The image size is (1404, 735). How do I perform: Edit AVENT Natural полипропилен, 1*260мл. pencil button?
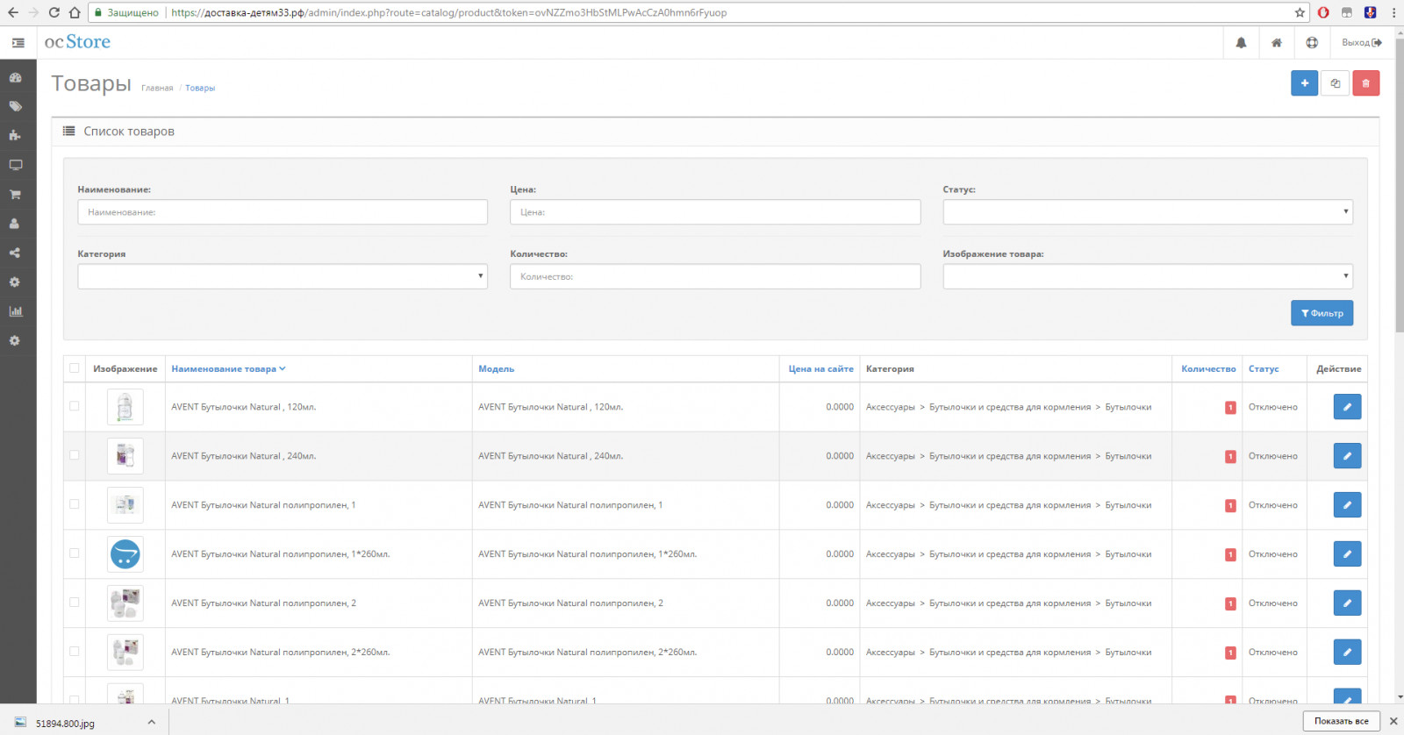pos(1348,554)
